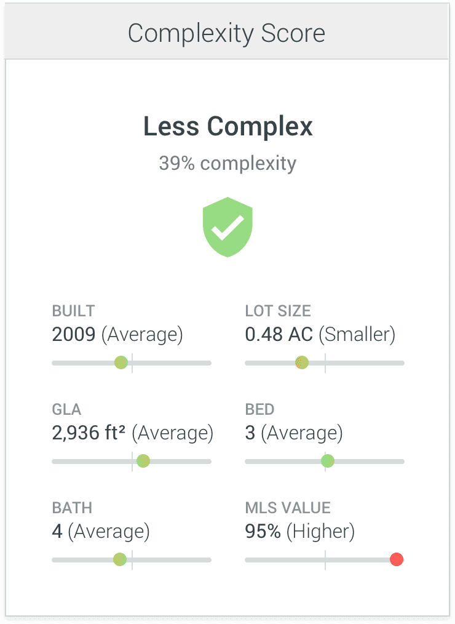Click the 2,936 ft² (Average) value

pos(133,433)
